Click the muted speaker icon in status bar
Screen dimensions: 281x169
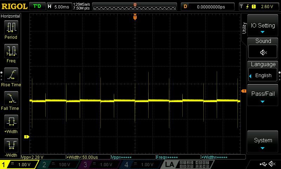click(272, 164)
